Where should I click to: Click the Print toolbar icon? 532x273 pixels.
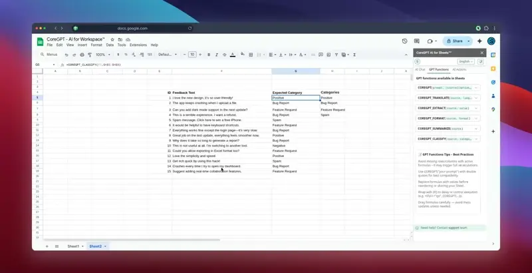pyautogui.click(x=82, y=55)
